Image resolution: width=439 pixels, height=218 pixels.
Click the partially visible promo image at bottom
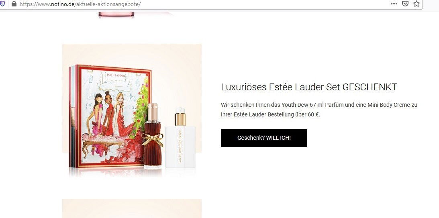132,208
